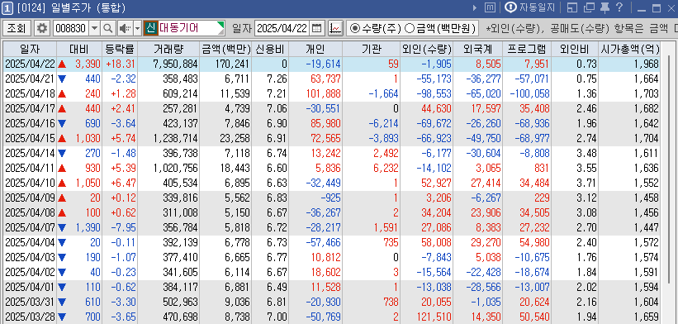Click the 거래량 column header
The image size is (678, 324).
pos(168,49)
